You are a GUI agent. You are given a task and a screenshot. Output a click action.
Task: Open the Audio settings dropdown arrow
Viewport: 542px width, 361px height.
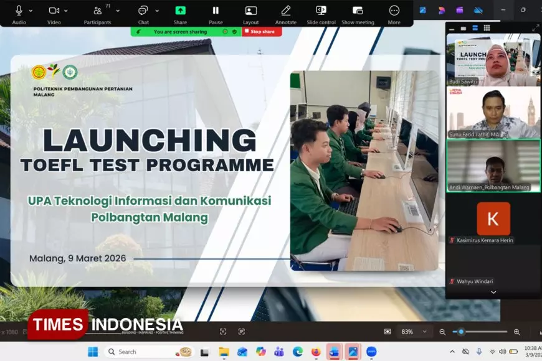(x=29, y=11)
